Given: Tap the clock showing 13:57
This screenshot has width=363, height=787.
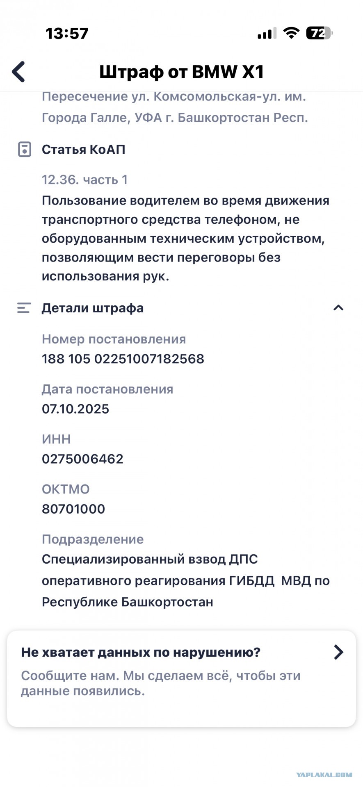Looking at the screenshot, I should click(67, 33).
